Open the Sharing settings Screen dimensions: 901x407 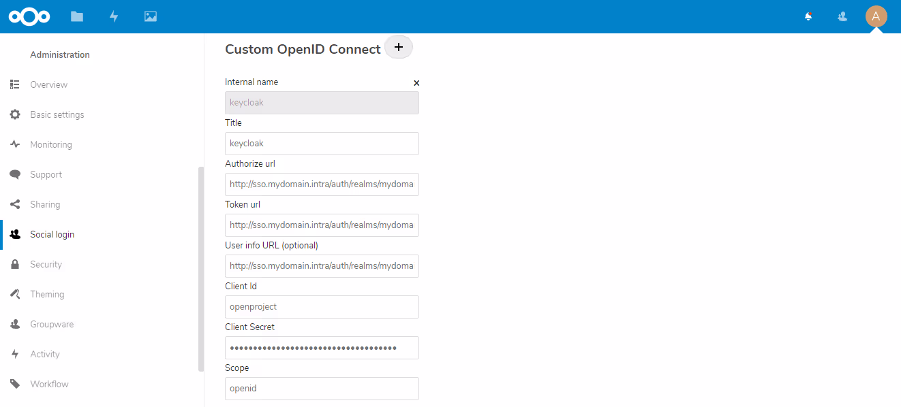(x=45, y=204)
